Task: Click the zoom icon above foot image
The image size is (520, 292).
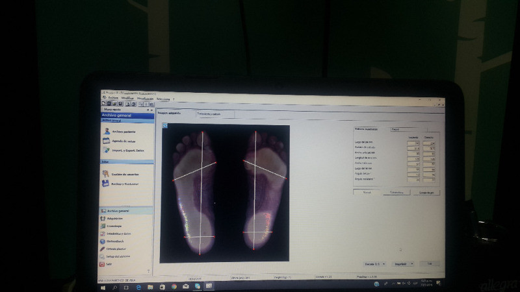Action: [x=164, y=125]
